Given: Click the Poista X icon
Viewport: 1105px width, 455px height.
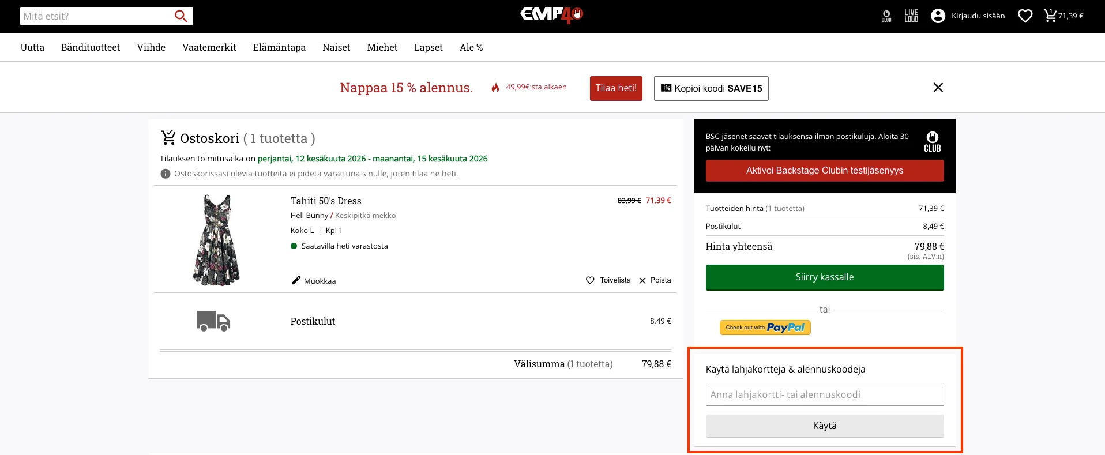Looking at the screenshot, I should [642, 281].
